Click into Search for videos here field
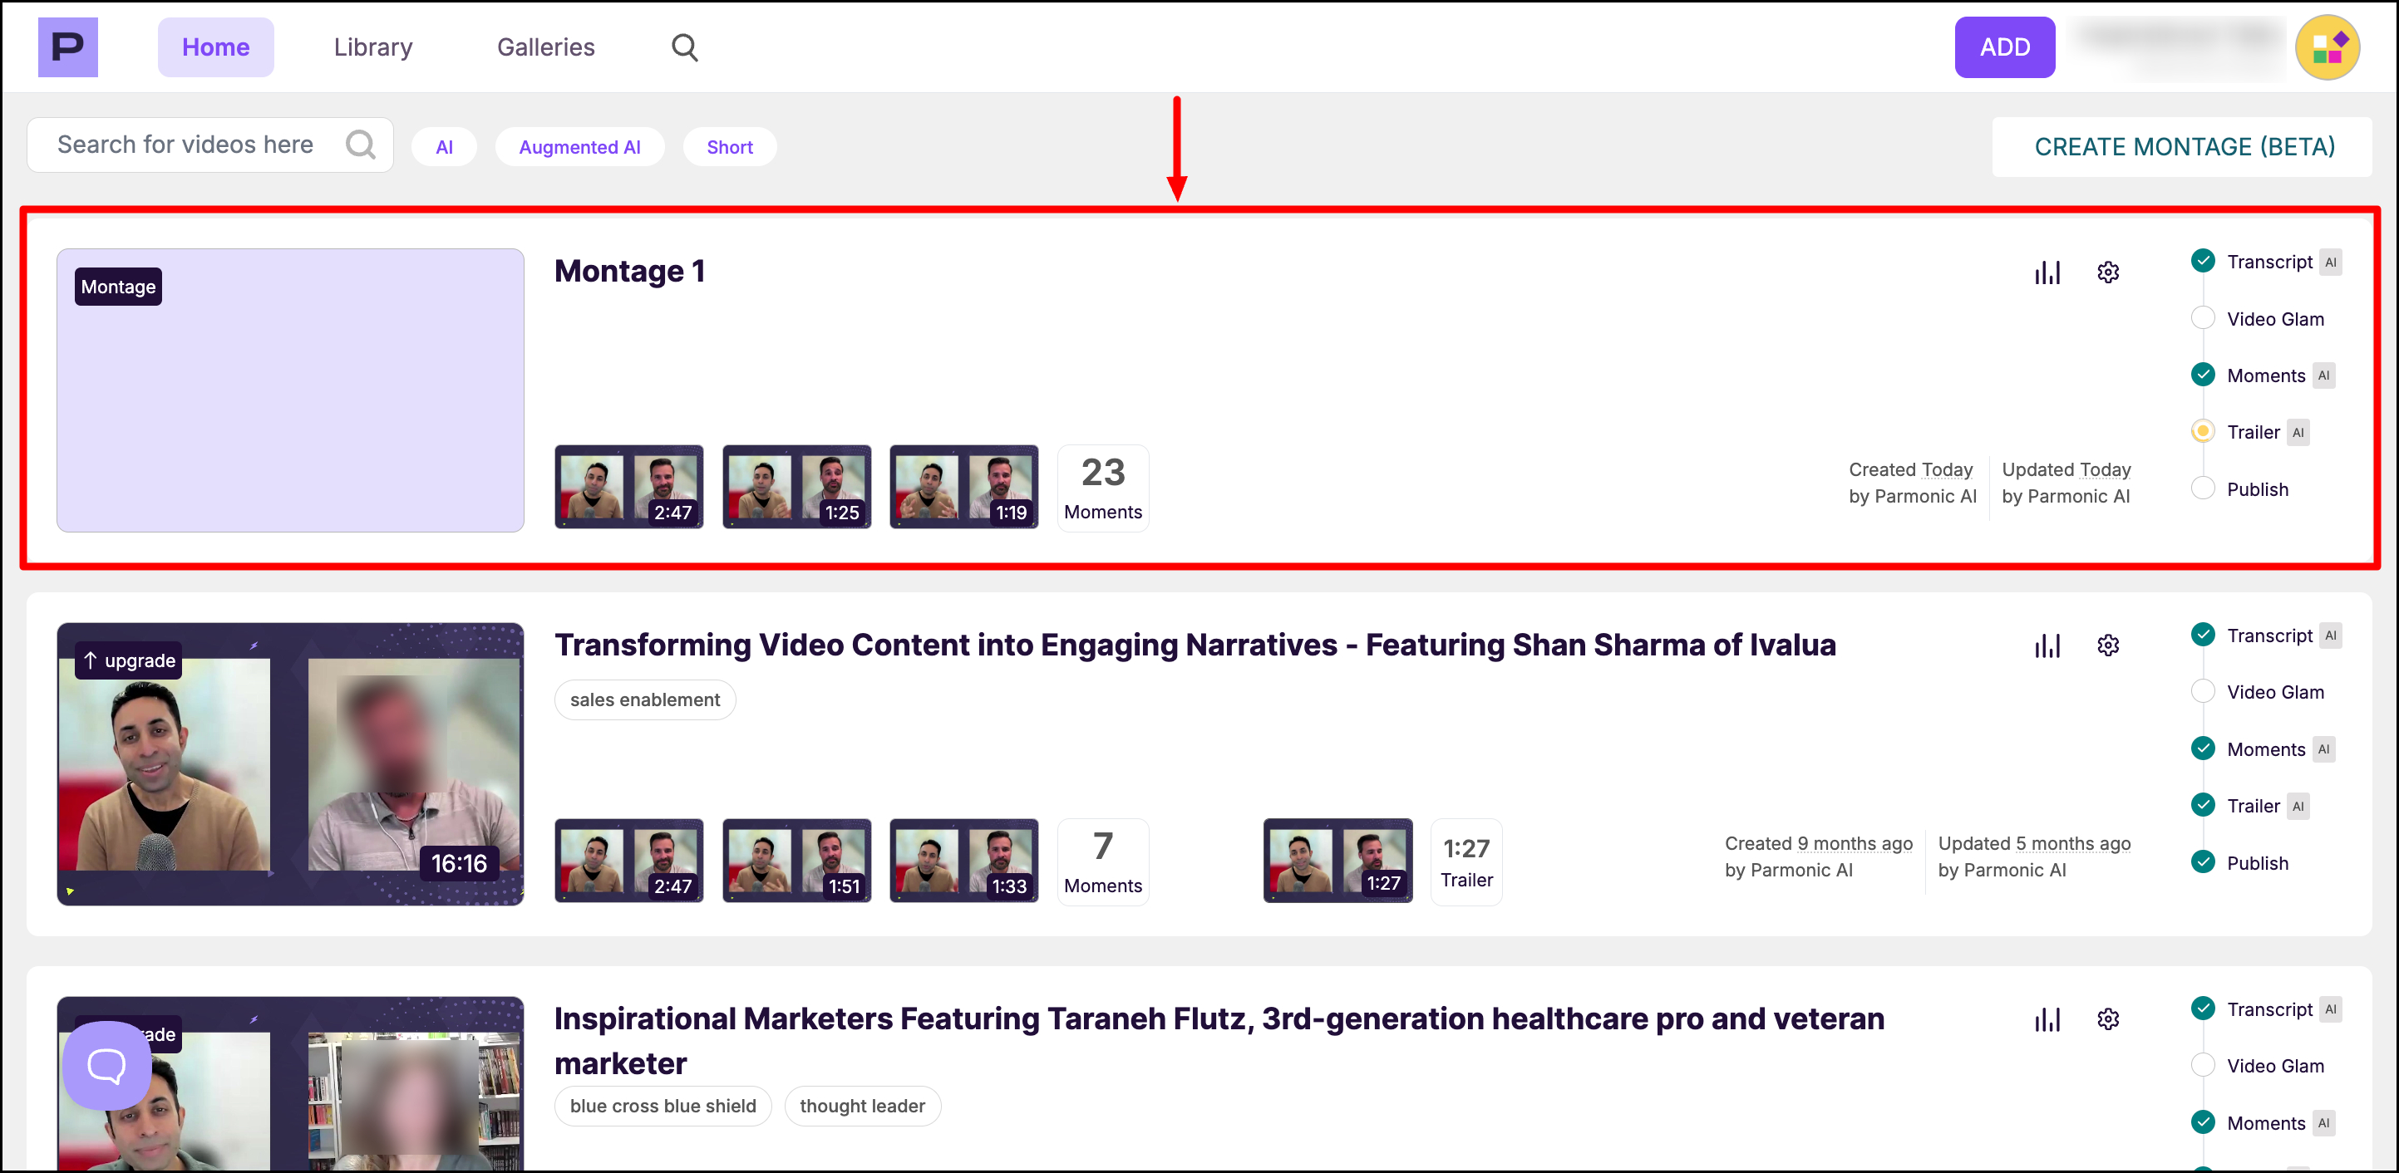 pos(209,145)
